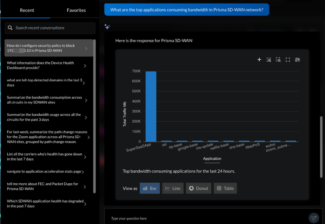
Task: Send the typed question using the paper plane
Action: coord(313,218)
